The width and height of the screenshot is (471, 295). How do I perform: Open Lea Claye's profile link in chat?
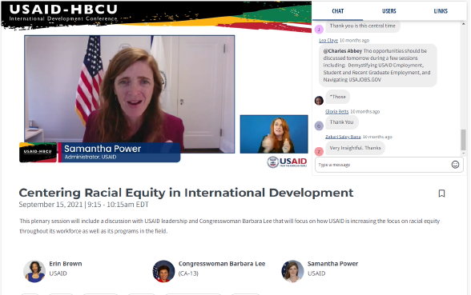point(328,40)
